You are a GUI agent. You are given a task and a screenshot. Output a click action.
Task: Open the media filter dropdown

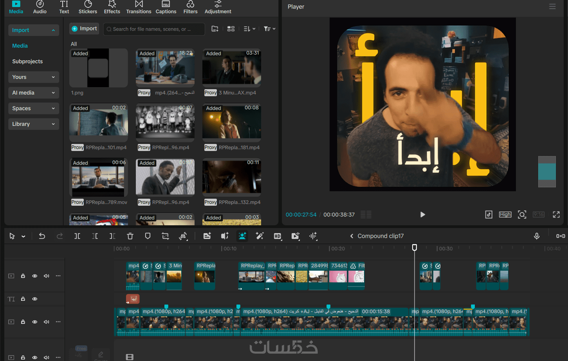[269, 29]
